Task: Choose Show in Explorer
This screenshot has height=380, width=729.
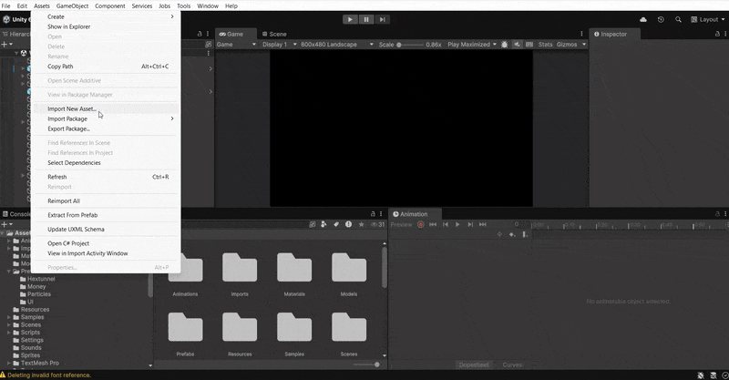Action: pos(106,26)
